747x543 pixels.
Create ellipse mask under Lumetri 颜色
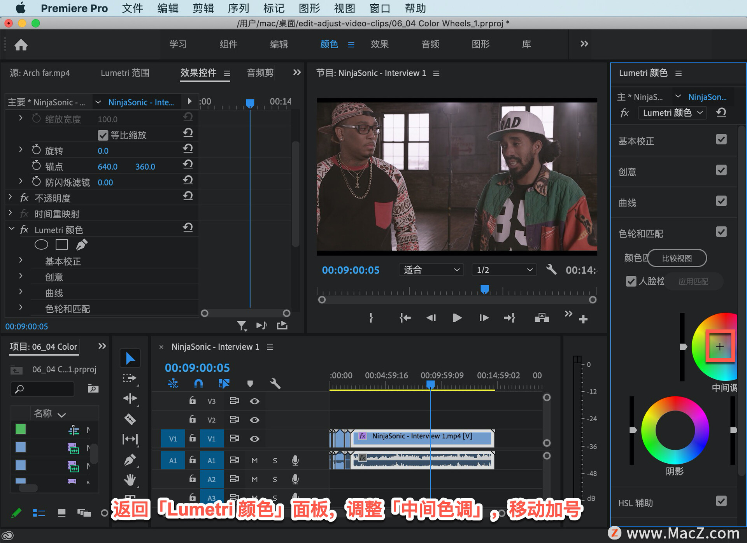coord(41,245)
